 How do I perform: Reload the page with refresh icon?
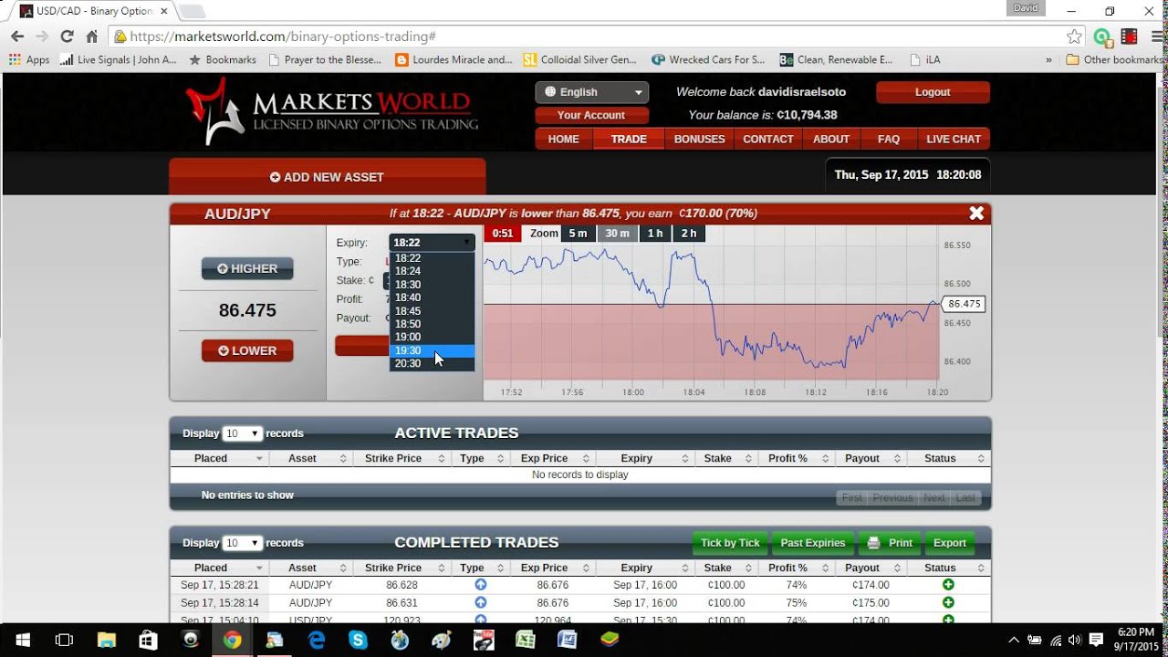click(67, 36)
